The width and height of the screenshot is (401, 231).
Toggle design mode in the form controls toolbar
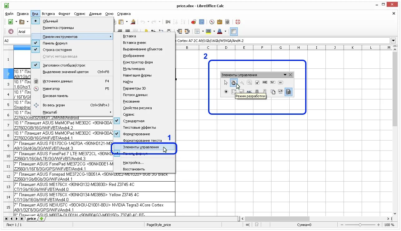(x=233, y=82)
